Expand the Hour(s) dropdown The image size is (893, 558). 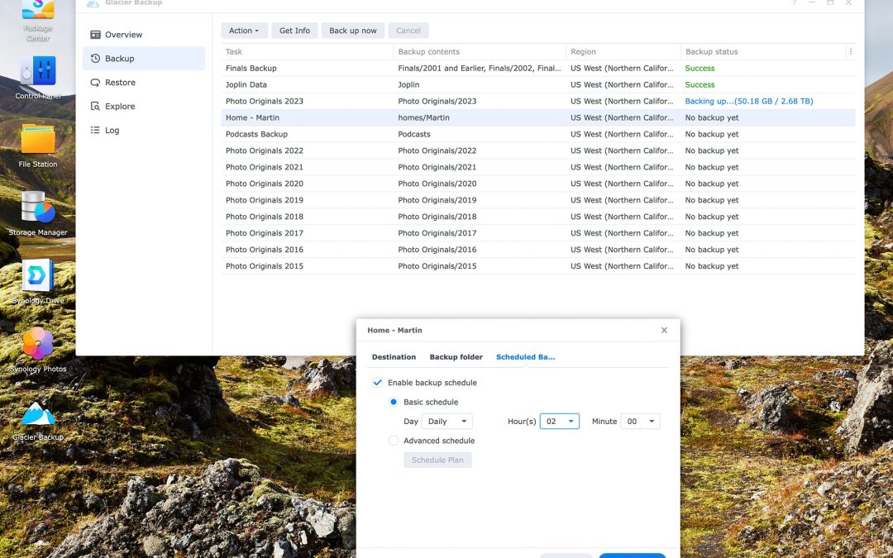(560, 422)
